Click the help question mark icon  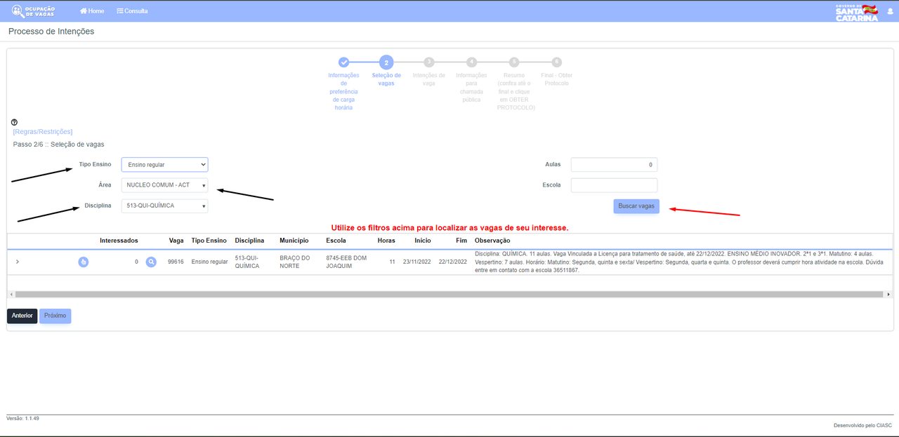pos(14,123)
